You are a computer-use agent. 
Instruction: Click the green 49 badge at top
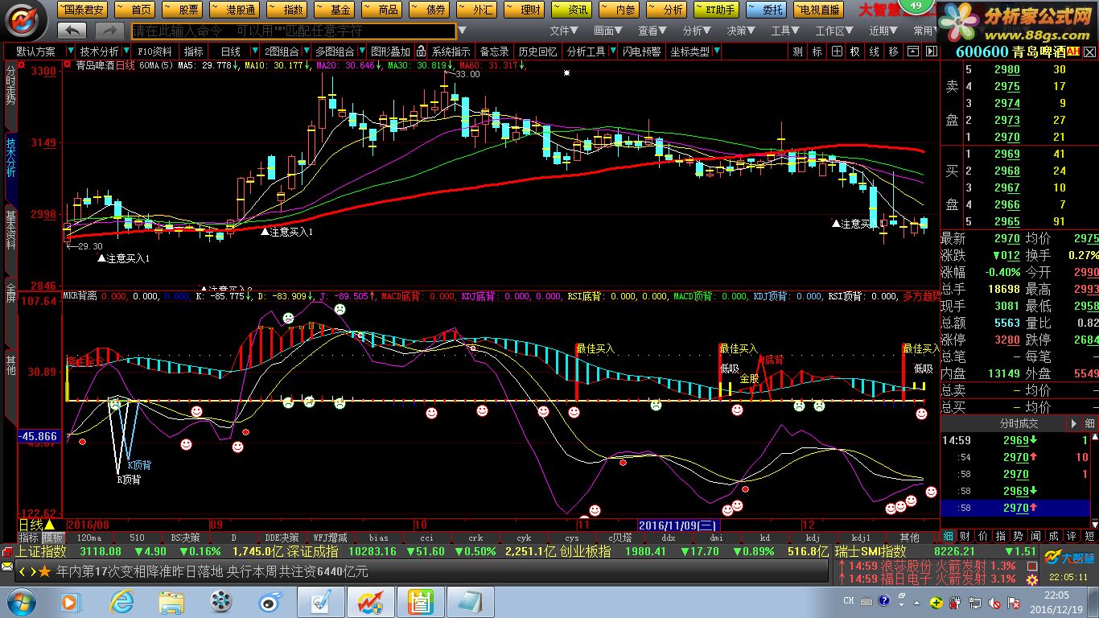(917, 6)
